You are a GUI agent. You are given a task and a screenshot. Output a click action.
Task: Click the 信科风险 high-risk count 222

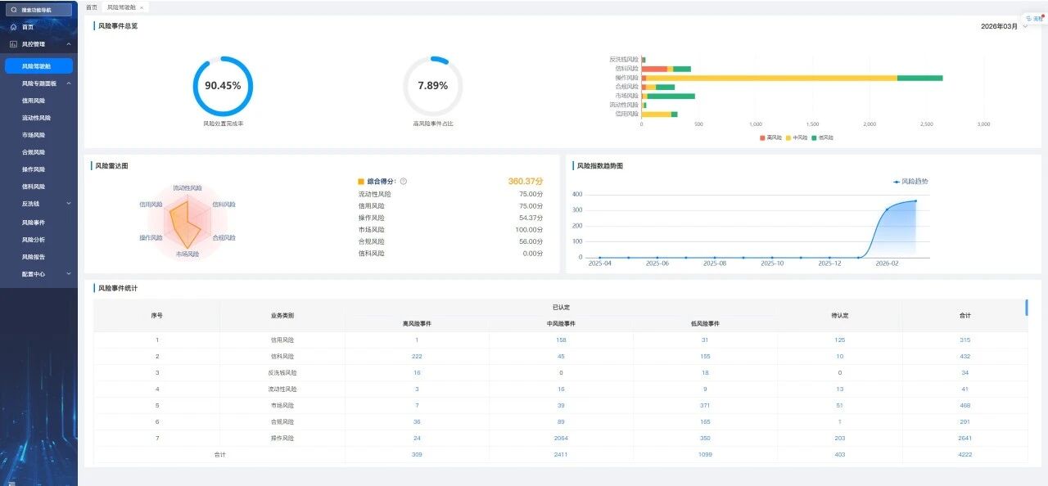point(417,356)
